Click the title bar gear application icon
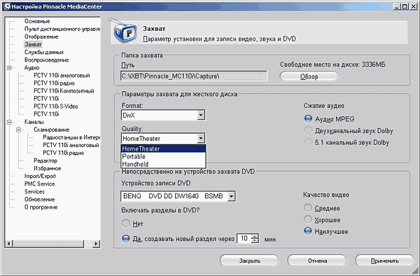420x276 pixels. pyautogui.click(x=7, y=6)
